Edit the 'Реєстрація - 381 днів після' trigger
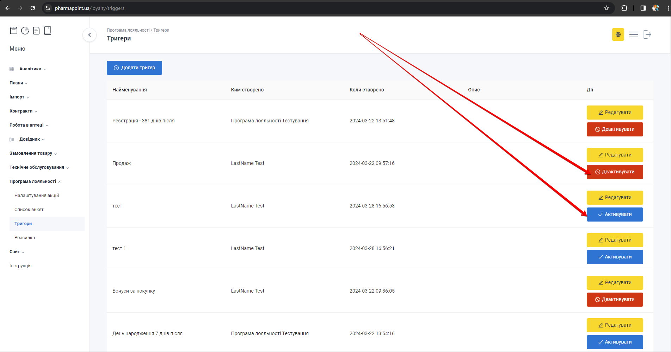Viewport: 671px width, 352px height. click(x=615, y=113)
